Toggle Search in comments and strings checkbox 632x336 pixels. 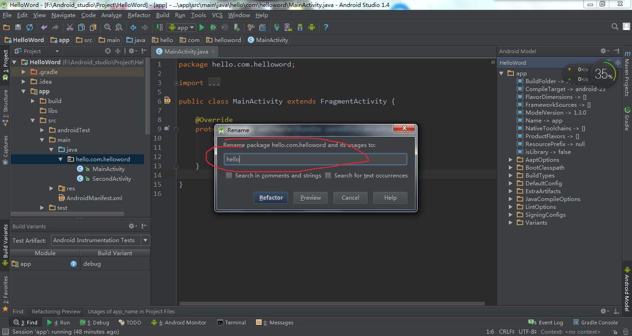[229, 176]
